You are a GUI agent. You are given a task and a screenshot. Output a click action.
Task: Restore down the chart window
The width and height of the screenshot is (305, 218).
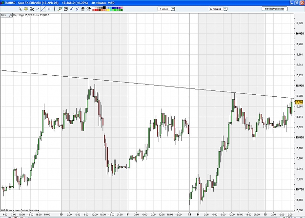297,3
